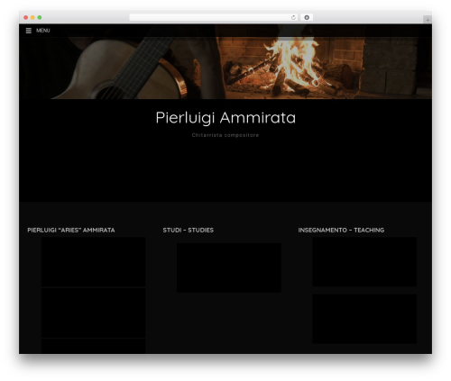Click second video under Pierluigi "Aries" Ammirata
Viewport: 451px width, 381px height.
tap(93, 313)
